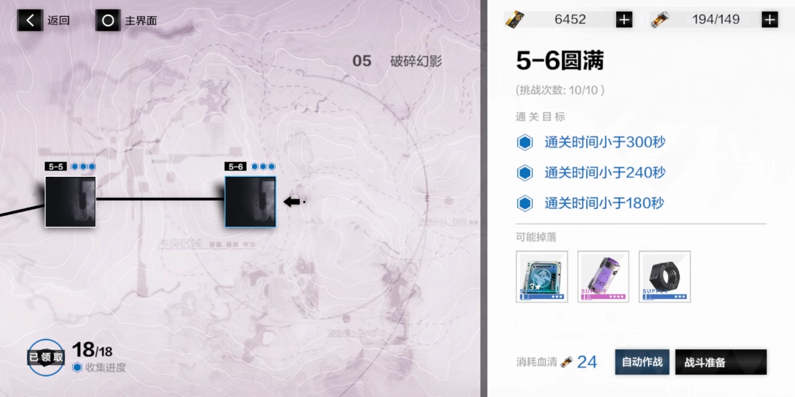Image resolution: width=795 pixels, height=397 pixels.
Task: Open 战斗准备 battle preparation
Action: pyautogui.click(x=721, y=362)
